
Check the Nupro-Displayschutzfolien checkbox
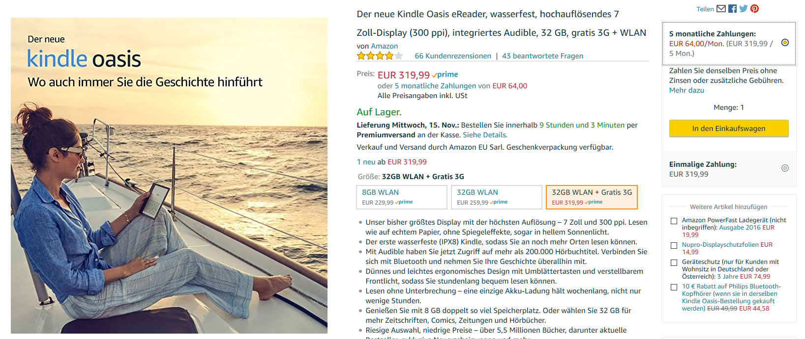[674, 245]
